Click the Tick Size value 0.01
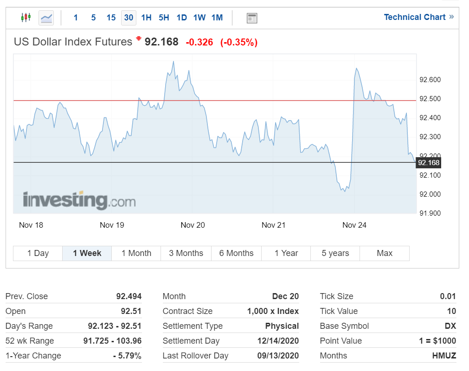The image size is (469, 371). 448,296
